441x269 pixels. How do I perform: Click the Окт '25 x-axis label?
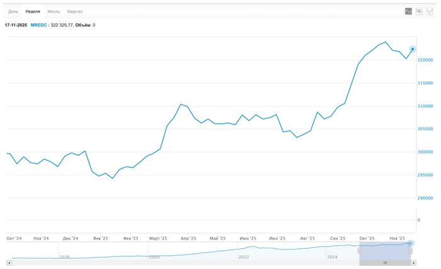[x=367, y=239]
